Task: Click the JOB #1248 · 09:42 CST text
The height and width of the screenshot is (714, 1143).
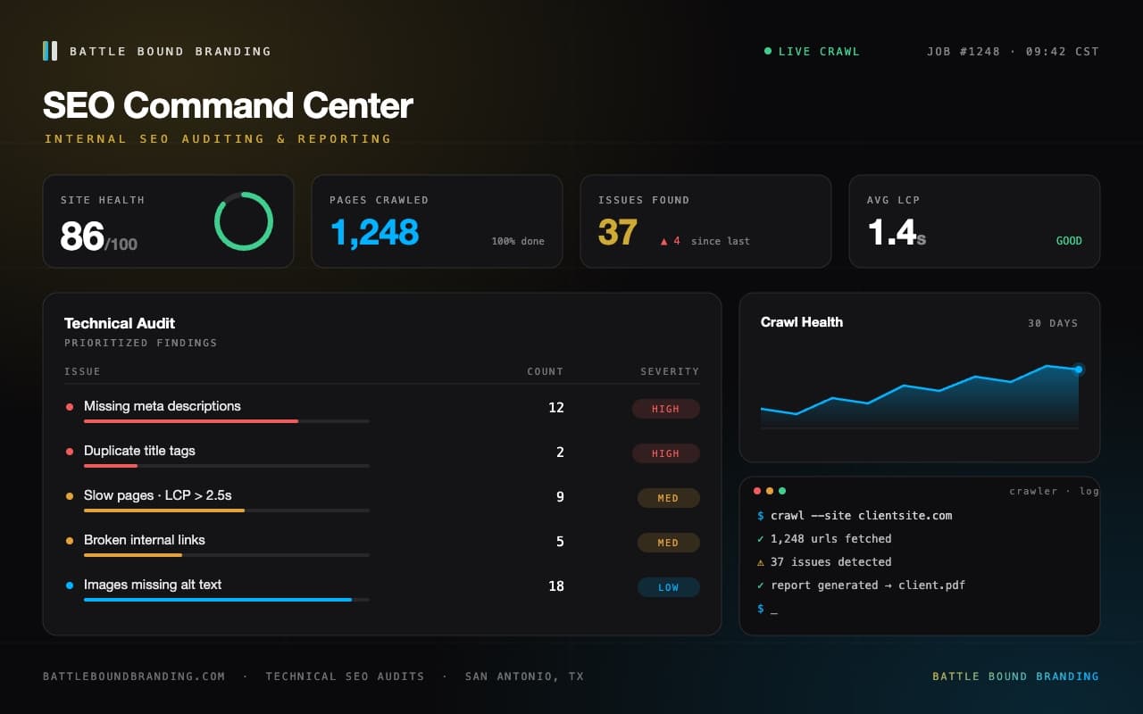Action: pos(1013,52)
